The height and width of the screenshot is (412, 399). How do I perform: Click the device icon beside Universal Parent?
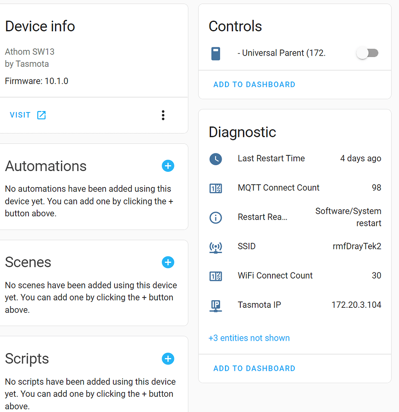point(216,53)
